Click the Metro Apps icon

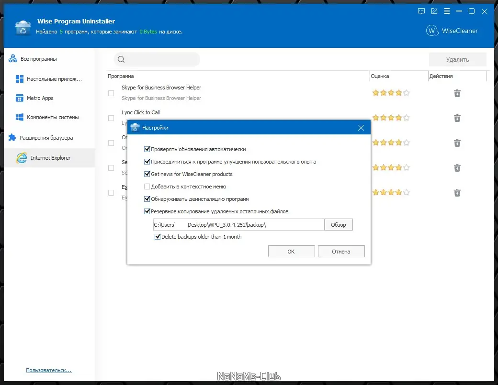19,98
